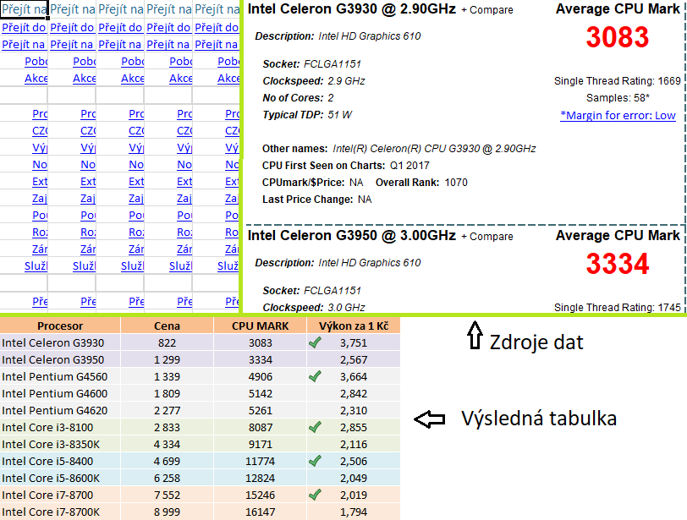Select the Procesor column header
Image resolution: width=687 pixels, height=520 pixels.
[x=60, y=326]
